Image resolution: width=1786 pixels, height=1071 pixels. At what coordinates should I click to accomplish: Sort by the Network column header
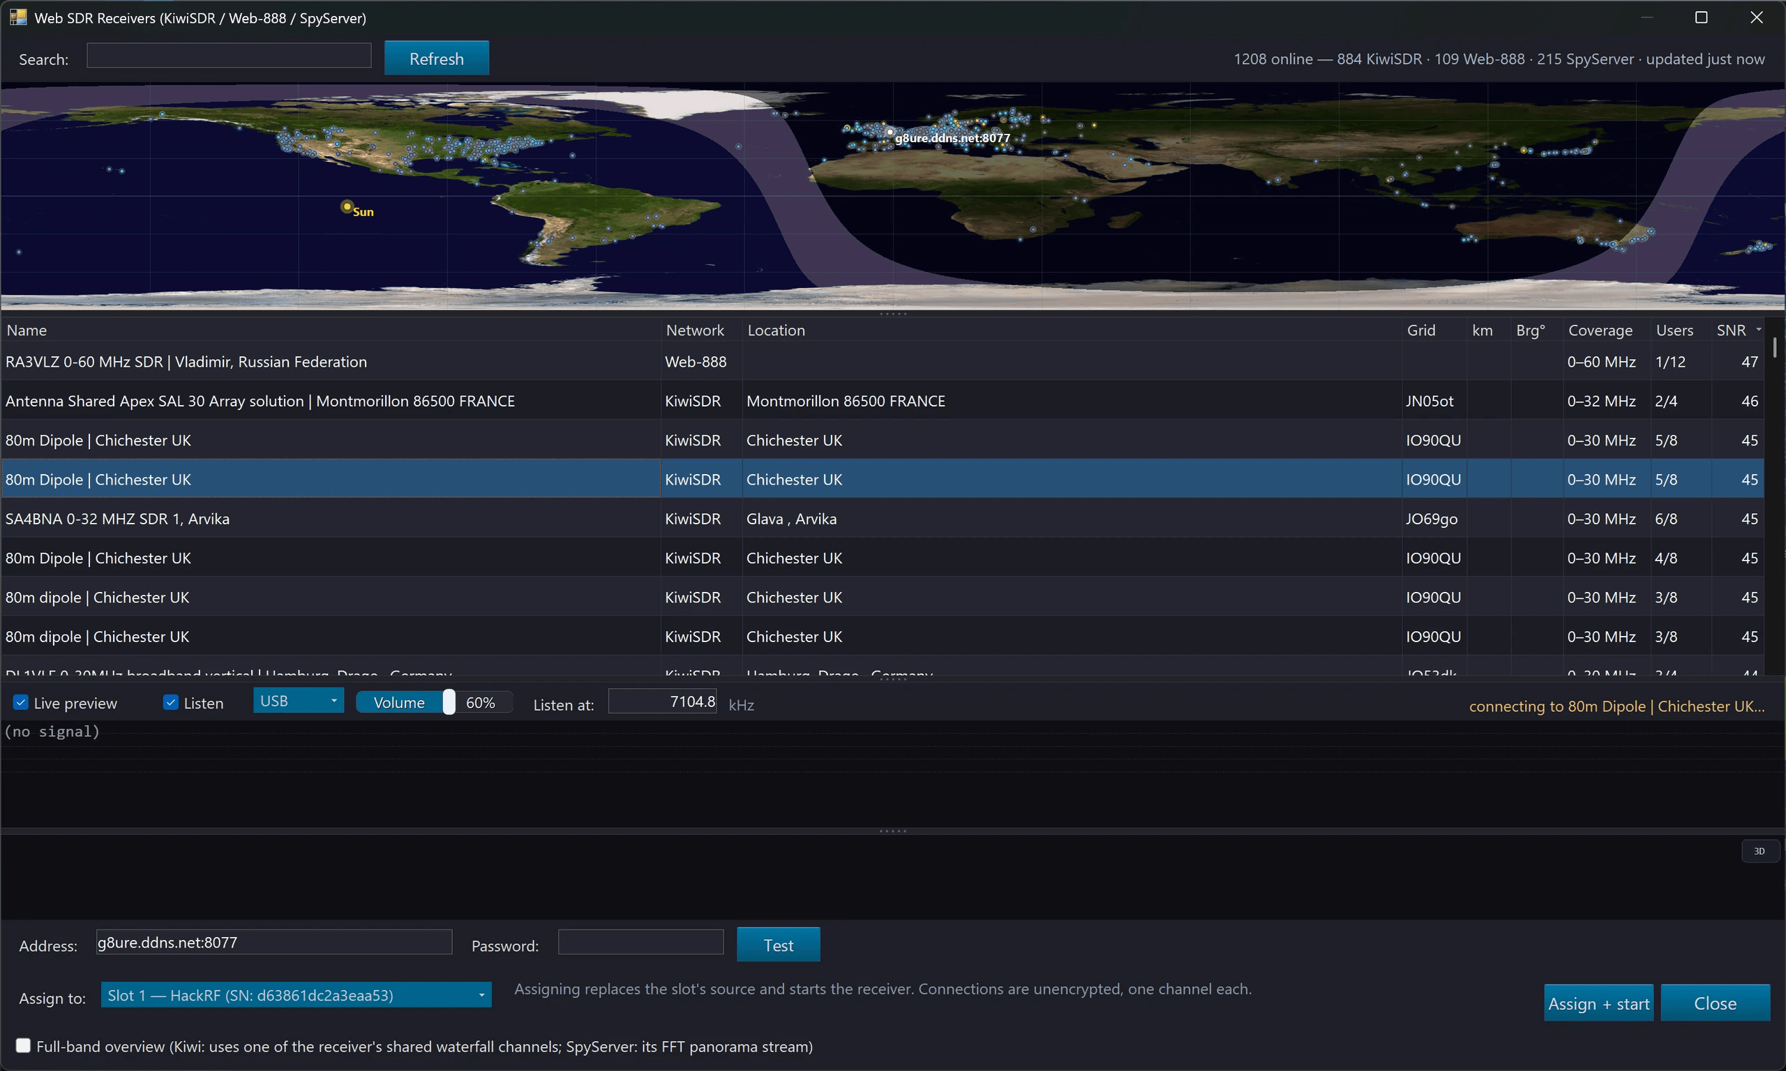click(x=701, y=330)
